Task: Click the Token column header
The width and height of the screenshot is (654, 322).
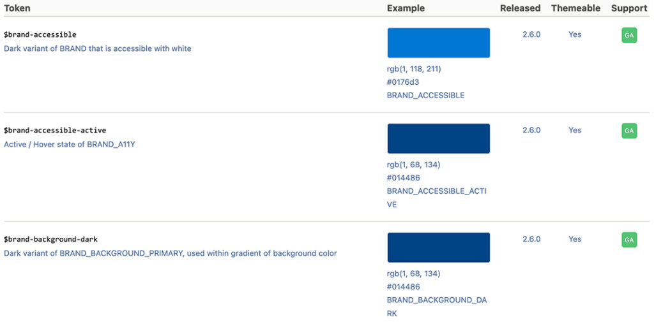Action: pos(17,8)
